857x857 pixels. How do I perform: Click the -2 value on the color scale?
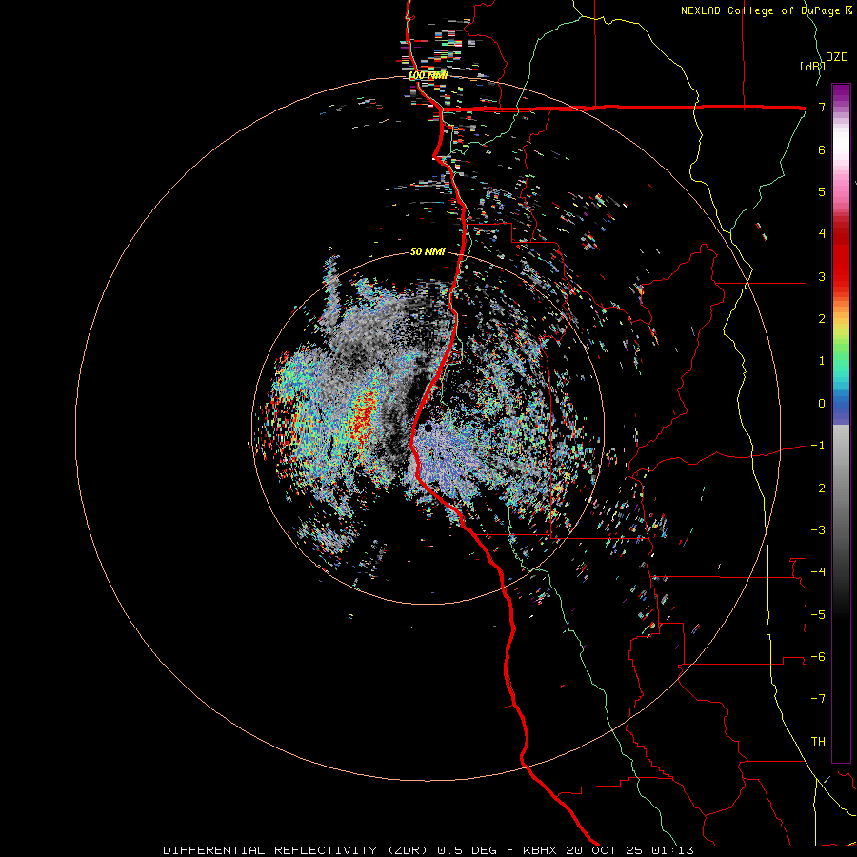click(x=818, y=488)
